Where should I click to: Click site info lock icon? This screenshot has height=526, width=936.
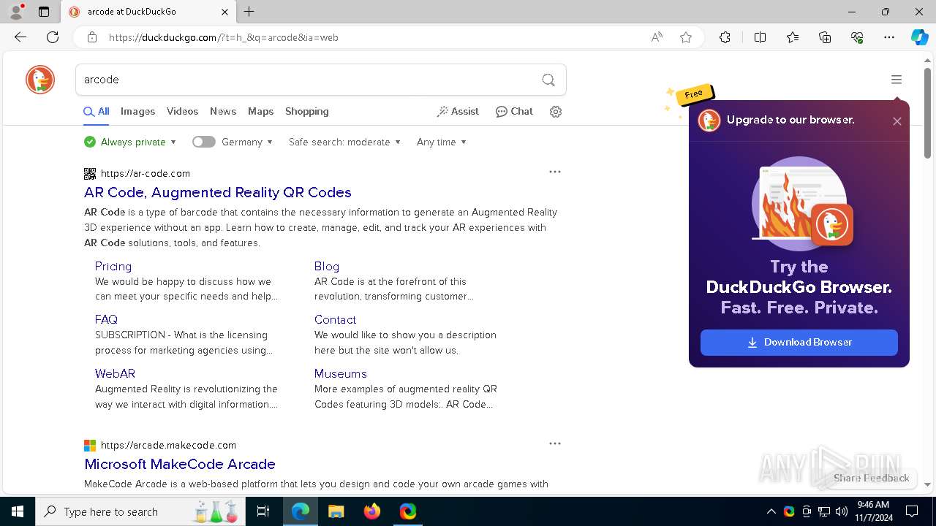pyautogui.click(x=91, y=37)
